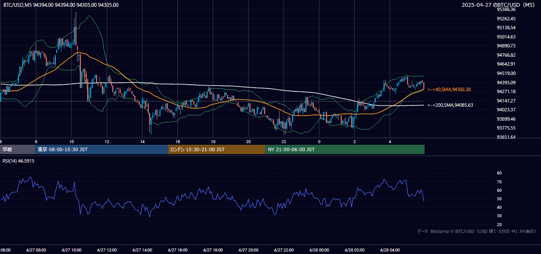The image size is (541, 254).
Task: Click price axis label 95262.45
Action: pyautogui.click(x=506, y=19)
